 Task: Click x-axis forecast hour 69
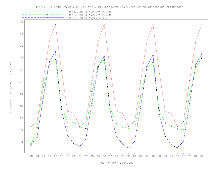pos(171,156)
